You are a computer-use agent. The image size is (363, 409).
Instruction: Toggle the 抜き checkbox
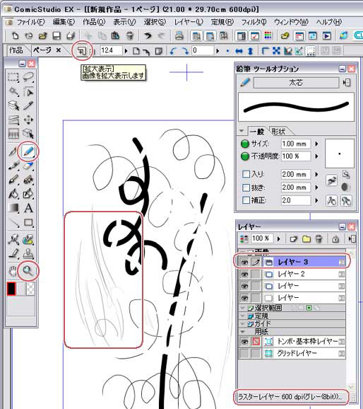[x=246, y=188]
